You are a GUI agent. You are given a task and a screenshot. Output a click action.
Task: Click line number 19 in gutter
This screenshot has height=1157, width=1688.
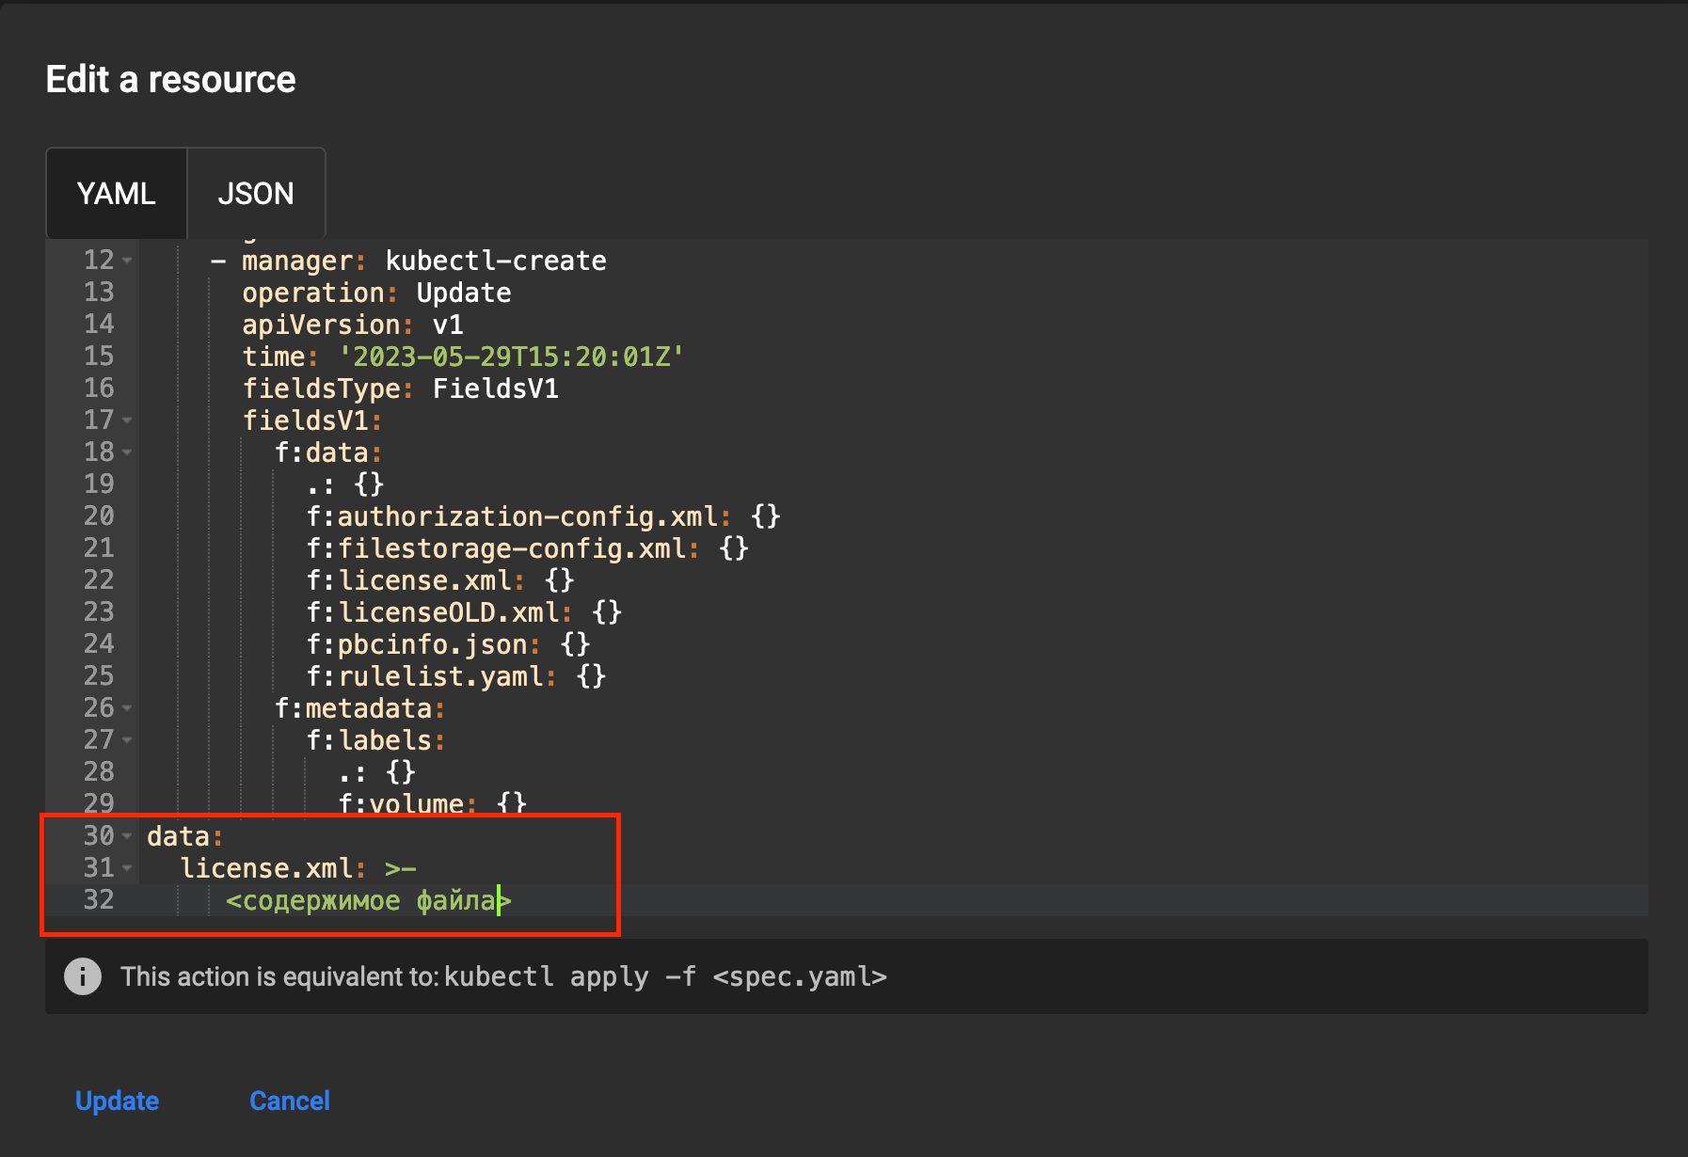tap(99, 484)
